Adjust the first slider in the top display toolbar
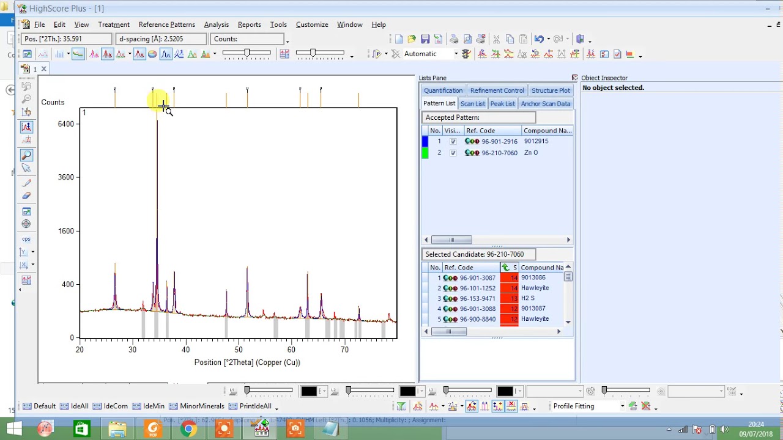Image resolution: width=783 pixels, height=440 pixels. pos(247,53)
